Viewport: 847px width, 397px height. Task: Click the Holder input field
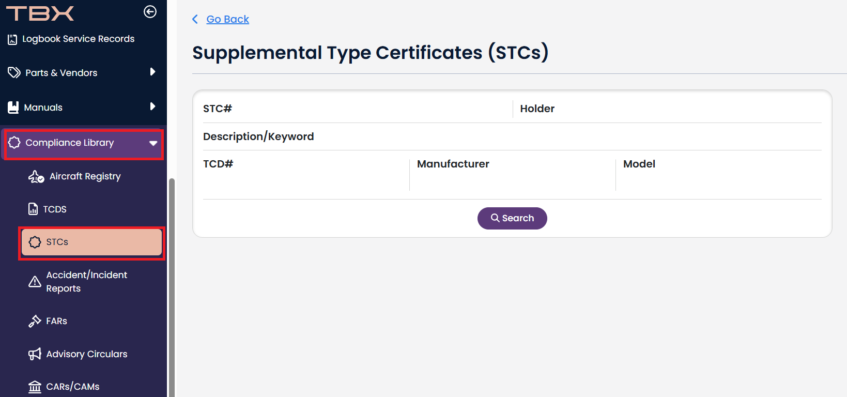coord(667,119)
